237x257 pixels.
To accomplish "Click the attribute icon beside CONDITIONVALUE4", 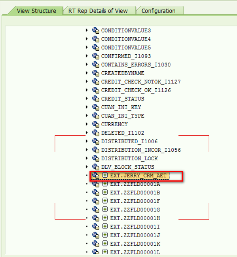I will pyautogui.click(x=96, y=39).
